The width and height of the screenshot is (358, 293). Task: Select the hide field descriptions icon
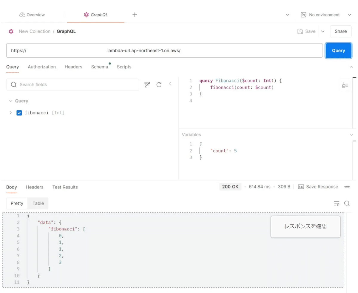147,85
